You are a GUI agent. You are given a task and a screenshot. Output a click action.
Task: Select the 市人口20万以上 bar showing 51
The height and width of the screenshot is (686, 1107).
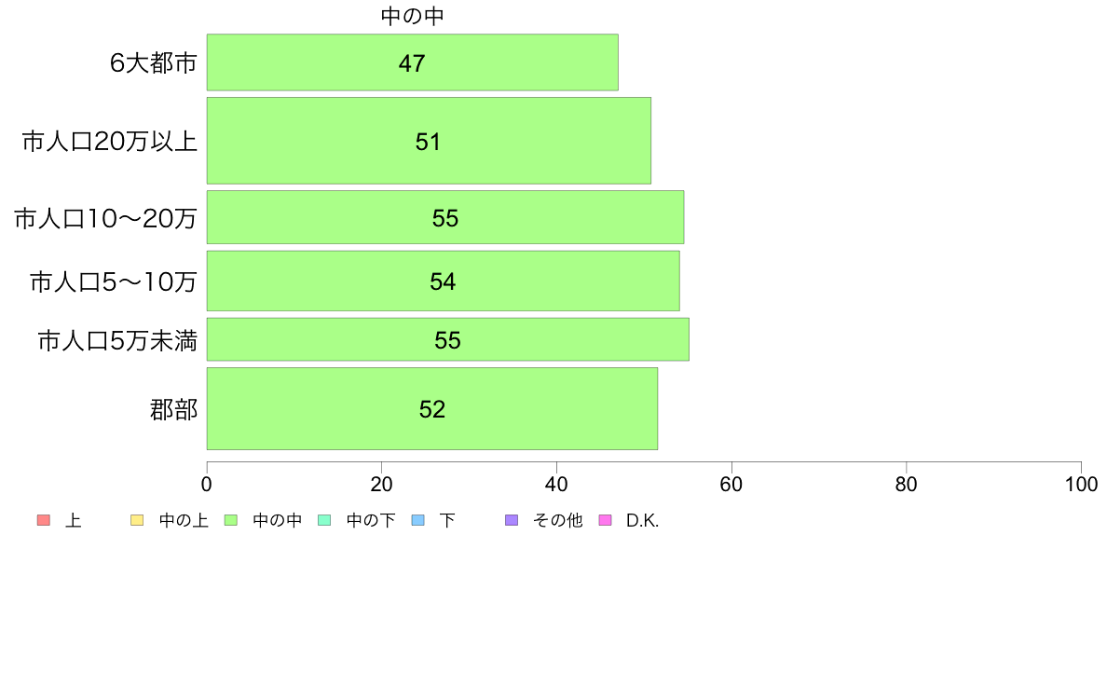tap(429, 141)
